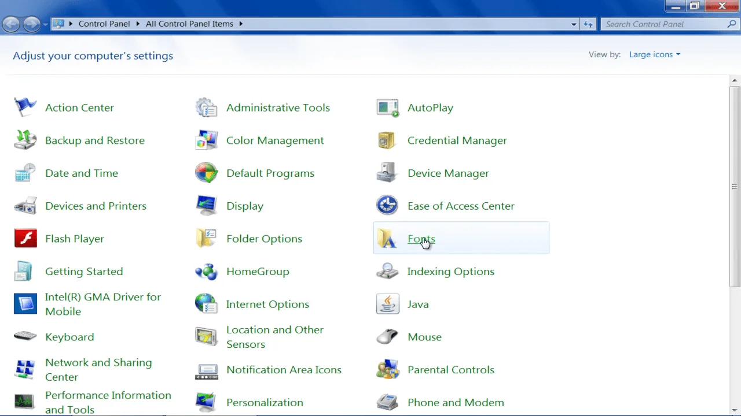Click the Back navigation button
Screen dimensions: 741x416
[x=12, y=24]
